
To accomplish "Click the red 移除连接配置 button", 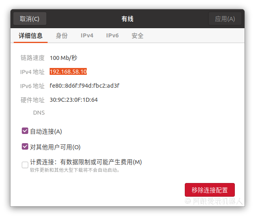I will coord(209,190).
